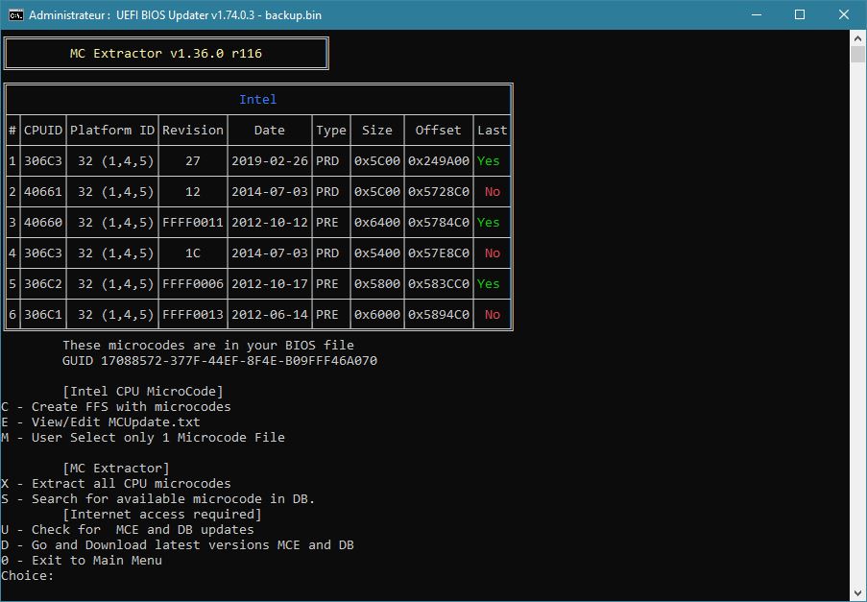Click offset '0x57E8C0'

(x=439, y=253)
